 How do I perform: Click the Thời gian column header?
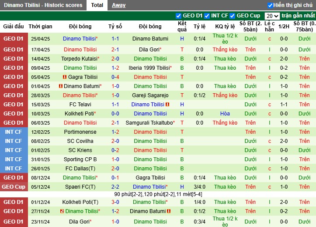click(40, 26)
